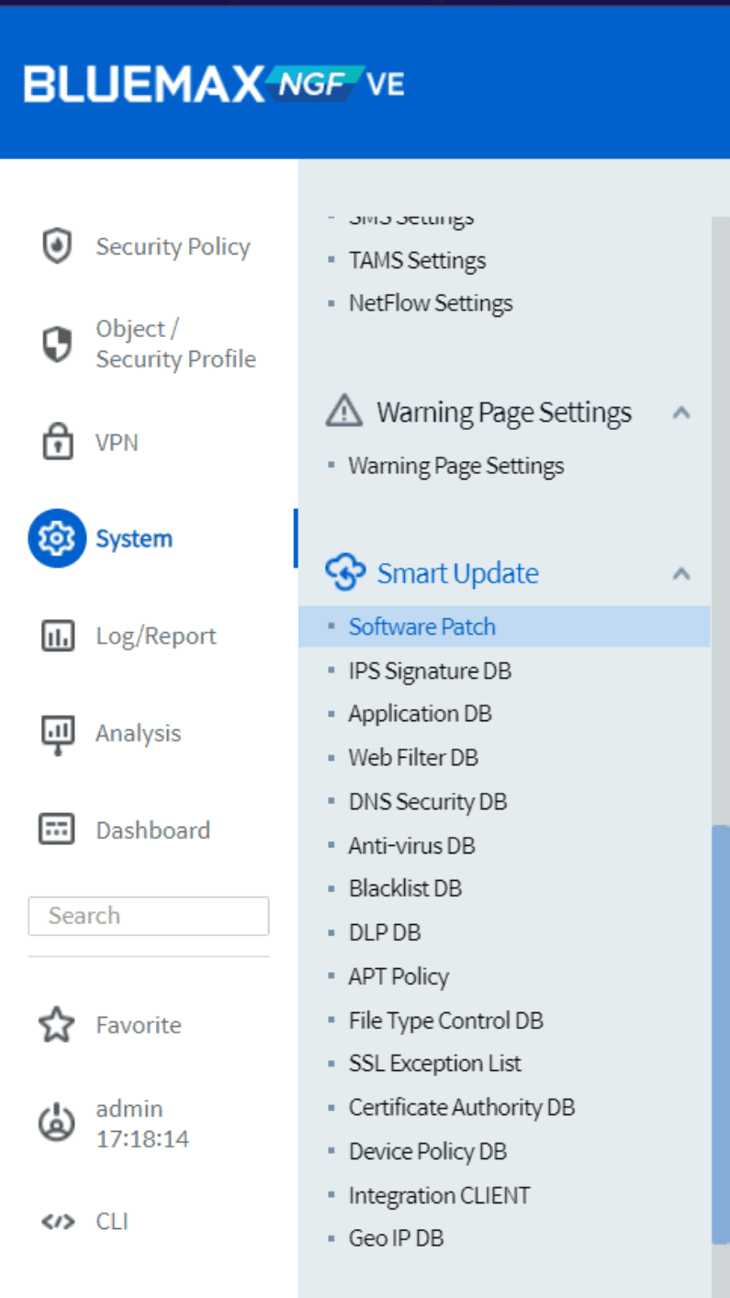Open TAMS Settings
The width and height of the screenshot is (730, 1298).
[417, 260]
